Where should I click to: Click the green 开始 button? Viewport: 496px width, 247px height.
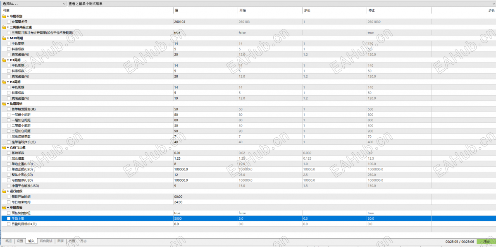pos(486,241)
